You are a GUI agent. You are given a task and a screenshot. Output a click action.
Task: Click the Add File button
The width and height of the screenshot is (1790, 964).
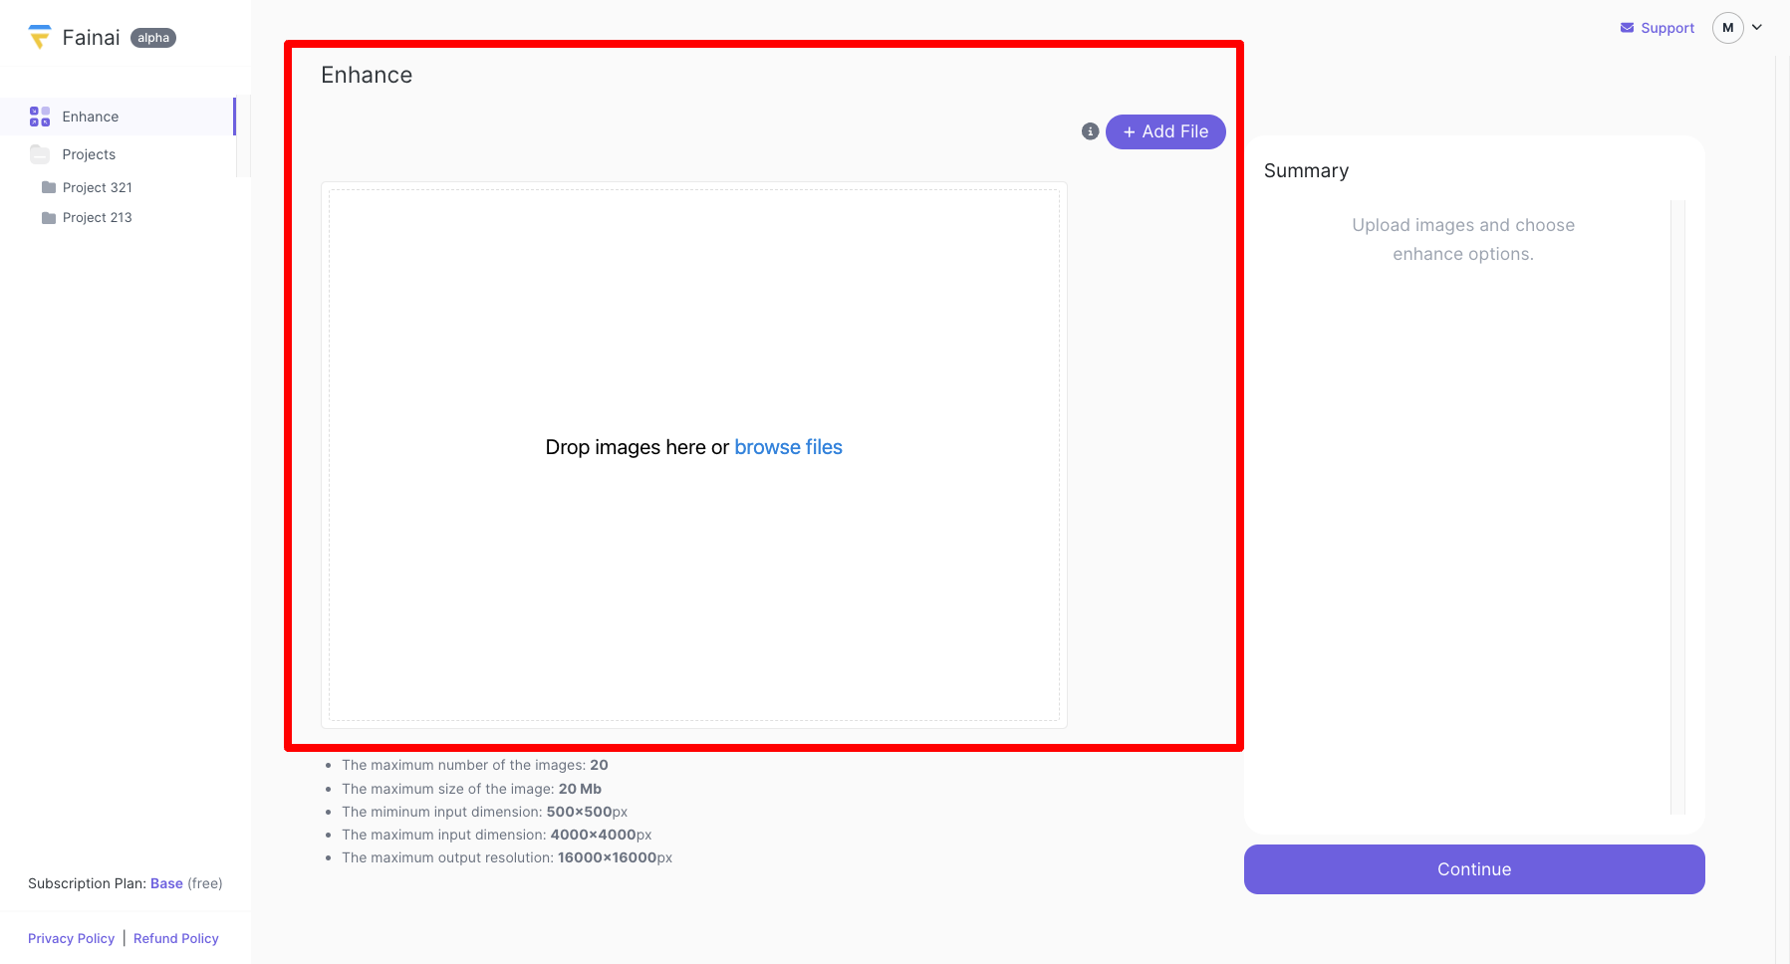pyautogui.click(x=1165, y=131)
